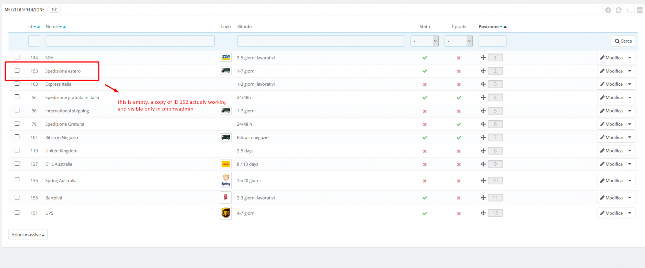Open È gratis filter dropdown
Image resolution: width=645 pixels, height=268 pixels.
(459, 41)
